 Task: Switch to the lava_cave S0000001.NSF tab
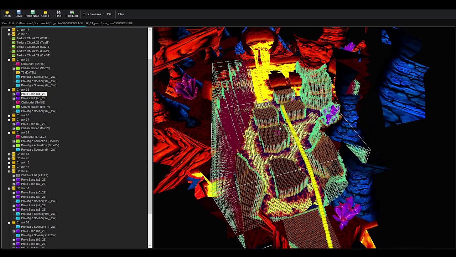[x=109, y=23]
